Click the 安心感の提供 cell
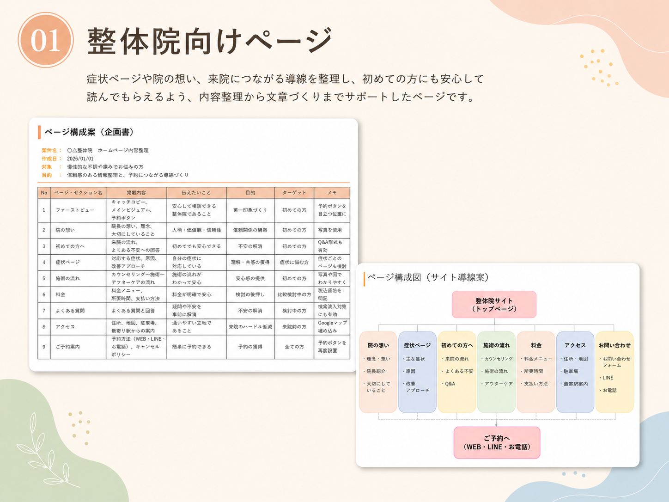The height and width of the screenshot is (502, 669). tap(250, 278)
